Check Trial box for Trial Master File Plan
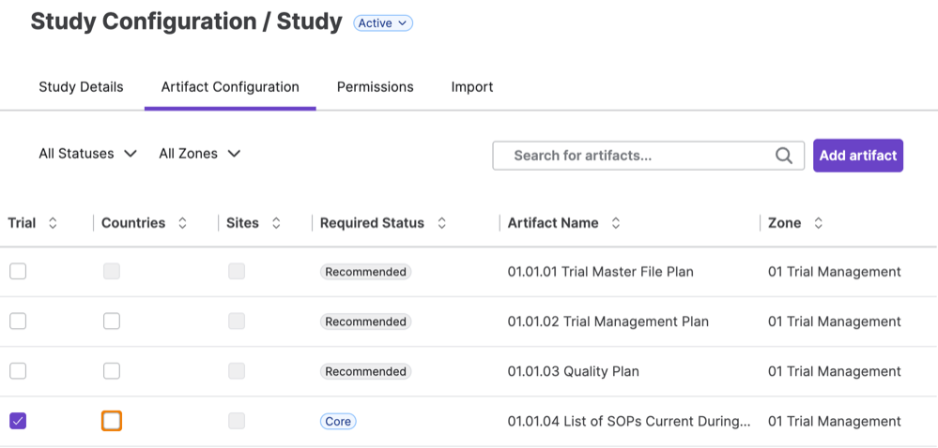The width and height of the screenshot is (938, 448). pos(18,272)
